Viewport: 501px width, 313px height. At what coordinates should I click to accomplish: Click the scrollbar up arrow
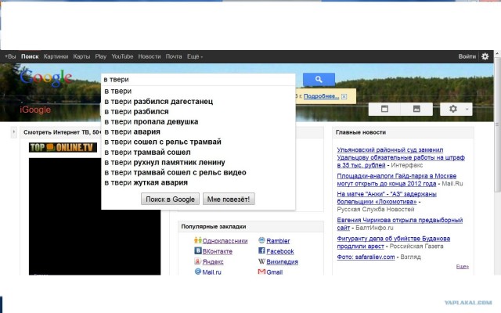coord(497,54)
